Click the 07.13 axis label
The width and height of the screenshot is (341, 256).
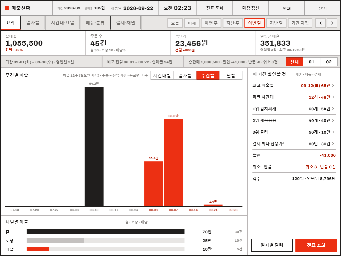(15, 210)
